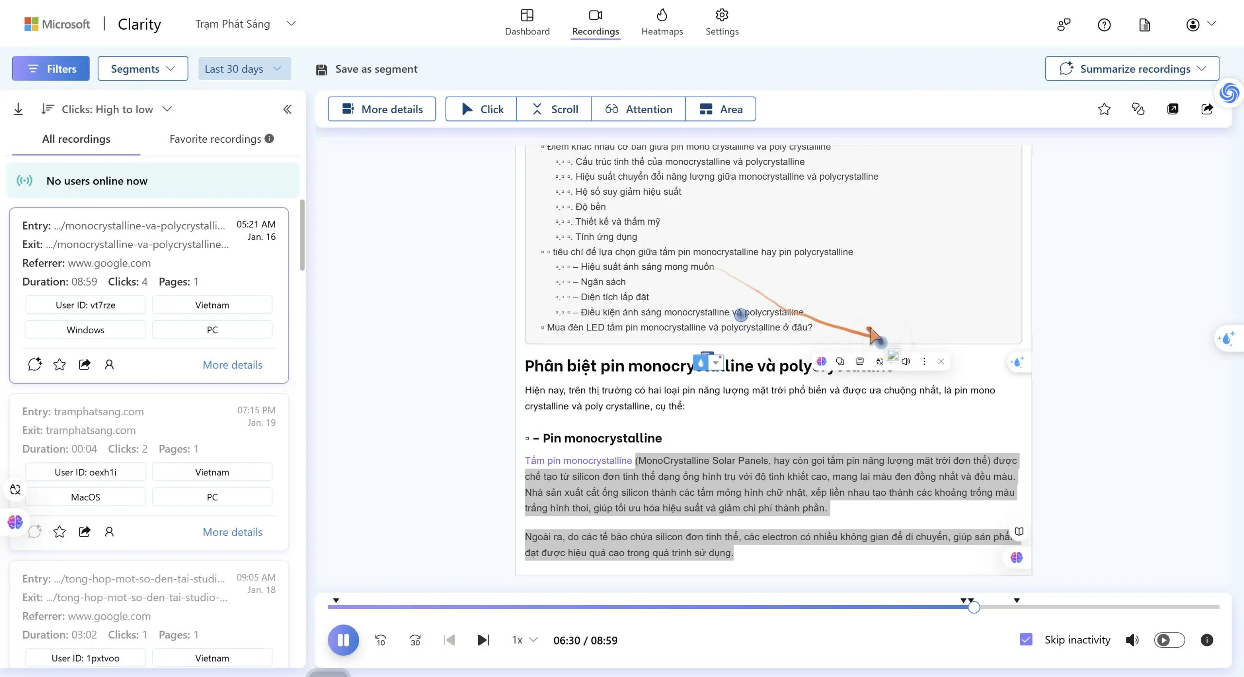Click the play/pause control button
Viewport: 1244px width, 677px height.
pyautogui.click(x=344, y=640)
